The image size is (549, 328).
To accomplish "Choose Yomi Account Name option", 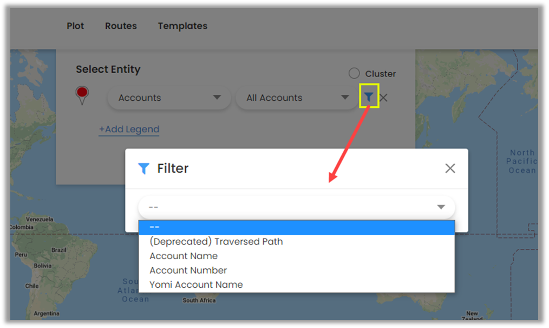I will click(196, 285).
